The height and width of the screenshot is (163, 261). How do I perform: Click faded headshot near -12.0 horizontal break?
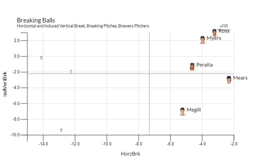71,72
